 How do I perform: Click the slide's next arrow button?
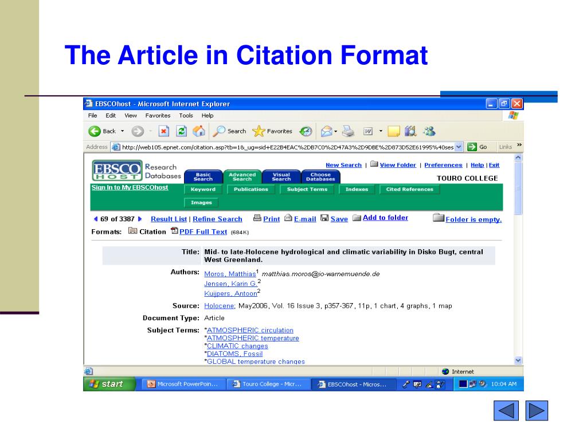[x=537, y=410]
